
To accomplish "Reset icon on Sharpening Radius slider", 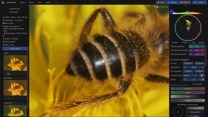I will (190, 47).
